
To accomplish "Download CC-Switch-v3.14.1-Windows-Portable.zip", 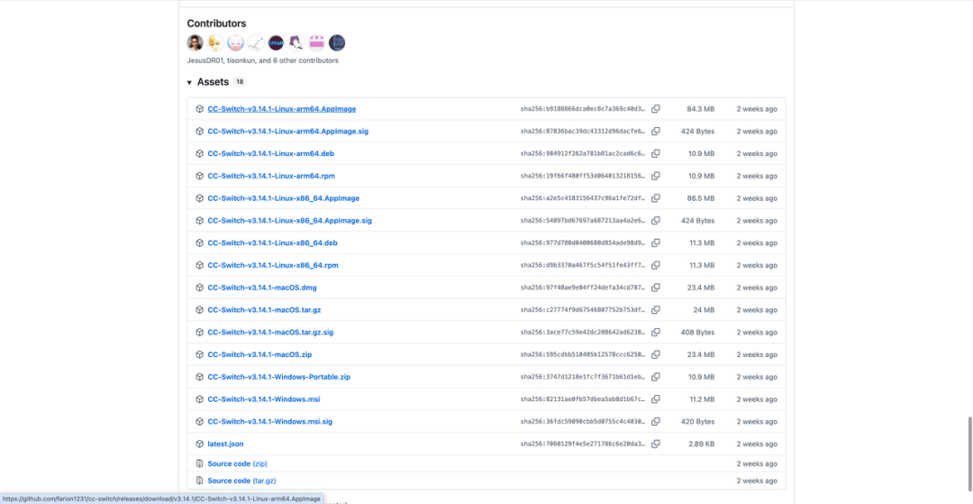I will (x=279, y=377).
